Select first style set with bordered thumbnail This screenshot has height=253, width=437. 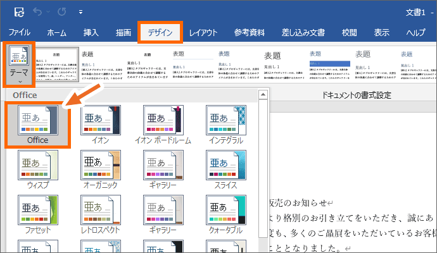pos(57,65)
